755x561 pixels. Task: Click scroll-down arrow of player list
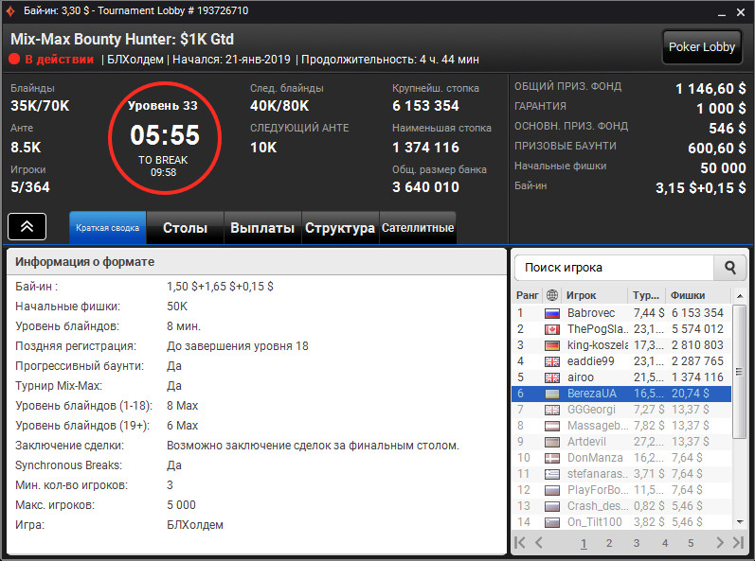[739, 522]
